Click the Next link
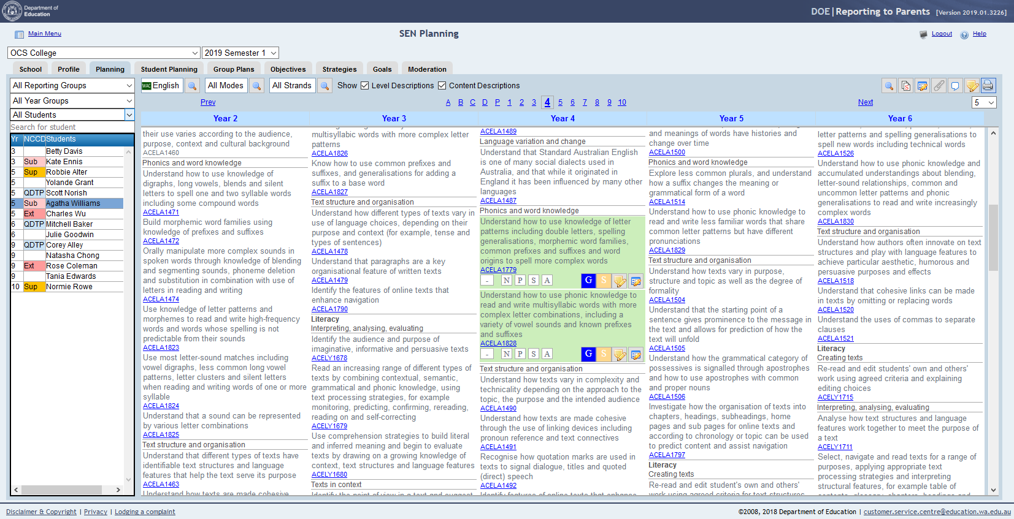This screenshot has width=1014, height=519. [x=865, y=102]
